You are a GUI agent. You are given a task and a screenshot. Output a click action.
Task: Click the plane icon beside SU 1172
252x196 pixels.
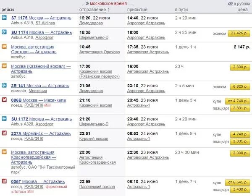click(x=4, y=118)
